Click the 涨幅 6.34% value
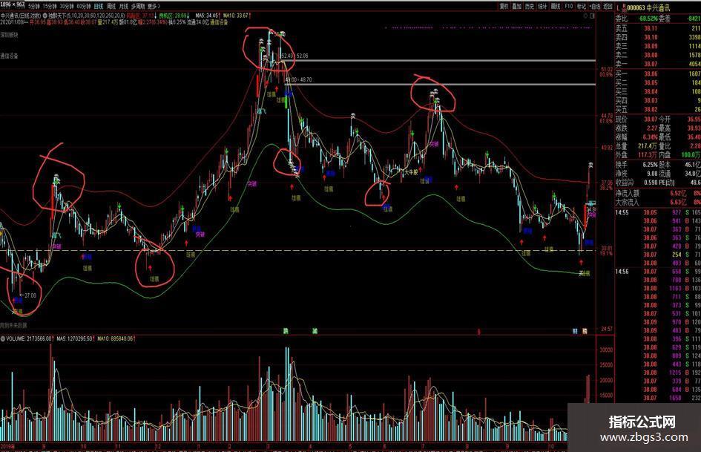Screen dimensions: 701x452 coord(651,137)
